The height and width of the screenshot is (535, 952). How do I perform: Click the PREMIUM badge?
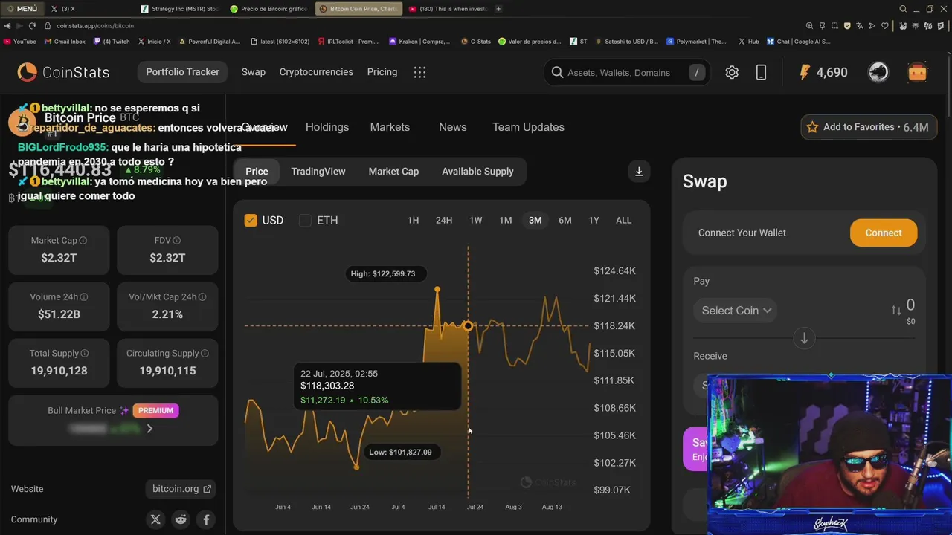tap(155, 410)
